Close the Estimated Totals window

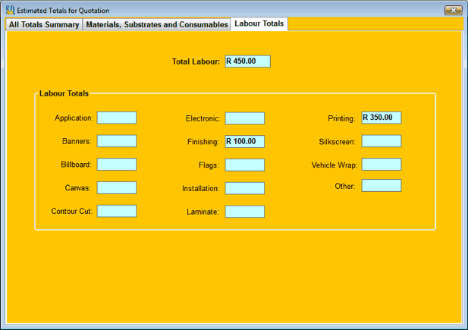tap(453, 11)
